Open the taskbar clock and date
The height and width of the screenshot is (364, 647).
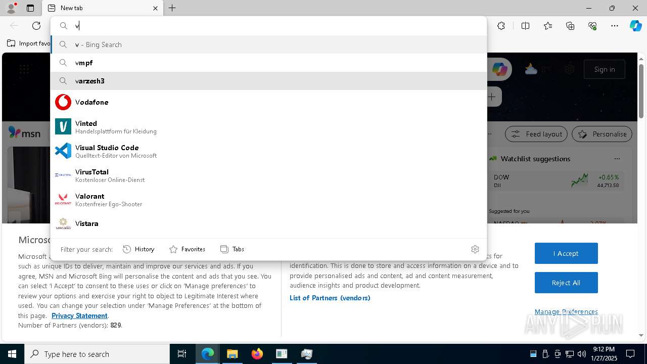click(x=604, y=354)
